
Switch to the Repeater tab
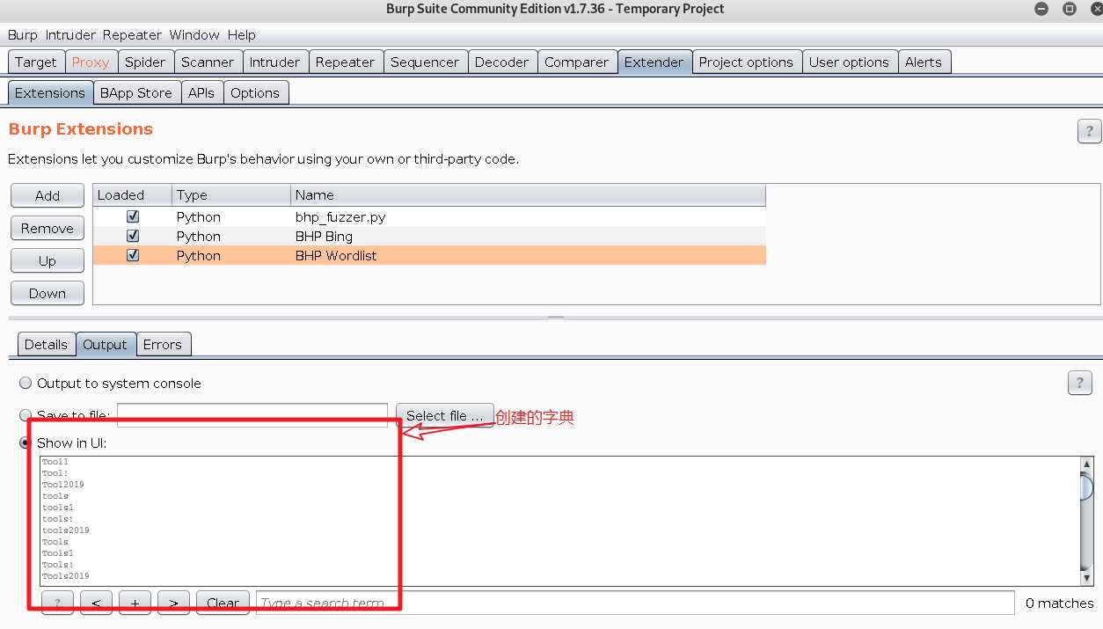(345, 62)
